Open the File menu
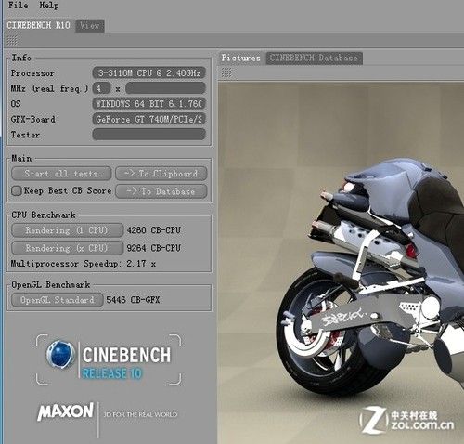This screenshot has width=464, height=444. tap(18, 6)
